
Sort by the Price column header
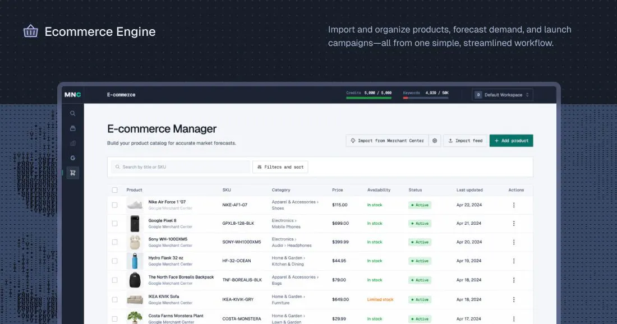click(x=337, y=190)
